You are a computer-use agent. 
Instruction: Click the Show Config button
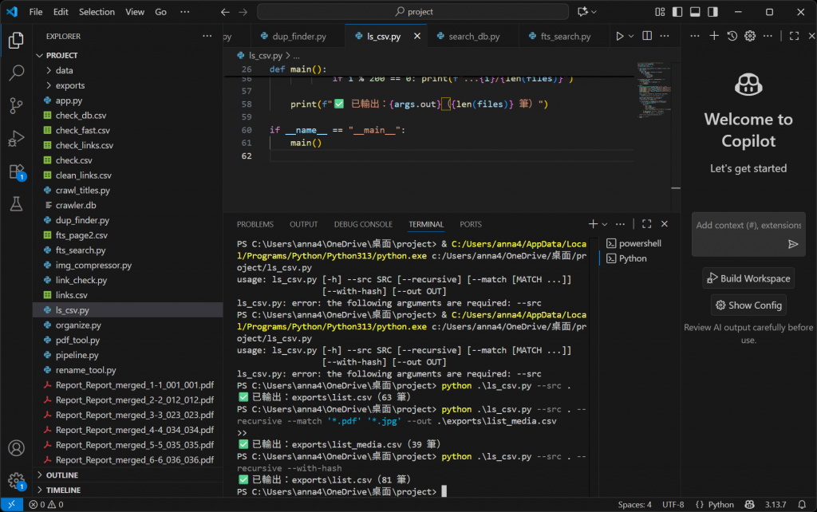[748, 305]
